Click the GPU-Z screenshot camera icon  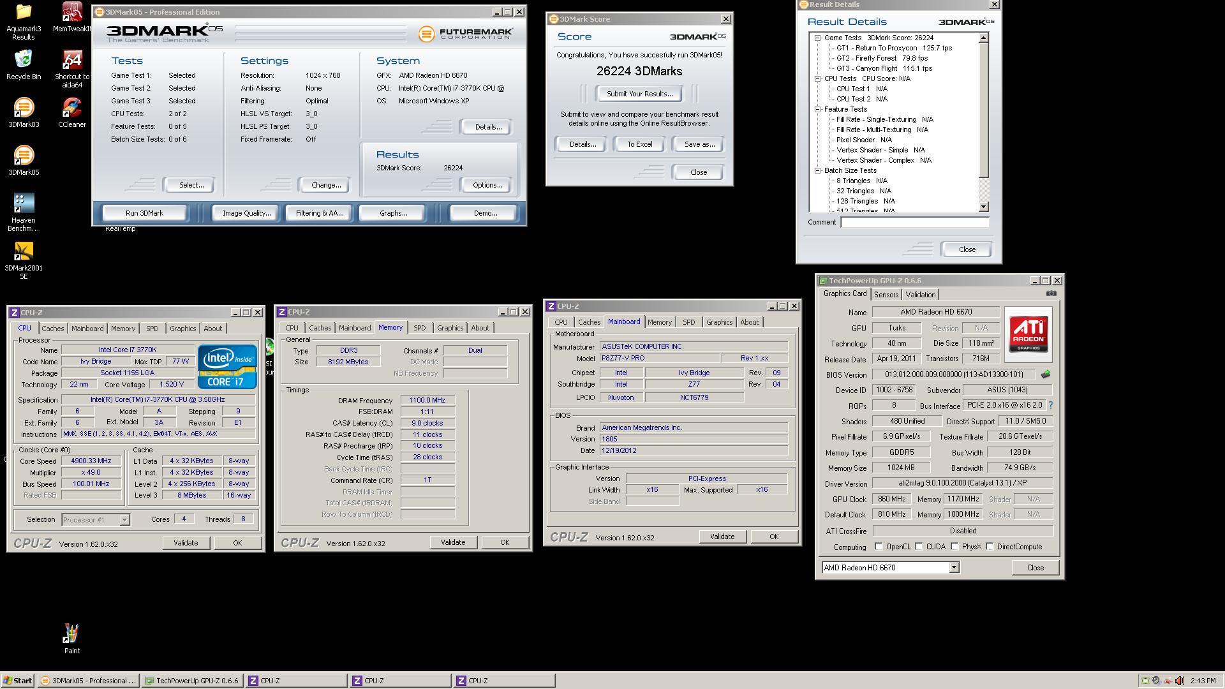(1051, 293)
